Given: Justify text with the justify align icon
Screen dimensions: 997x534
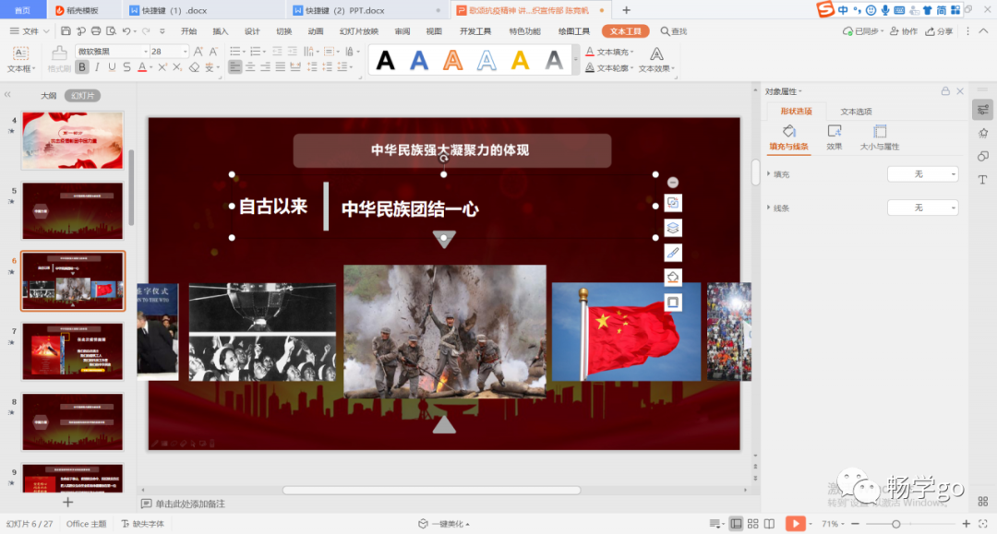Looking at the screenshot, I should coord(281,67).
